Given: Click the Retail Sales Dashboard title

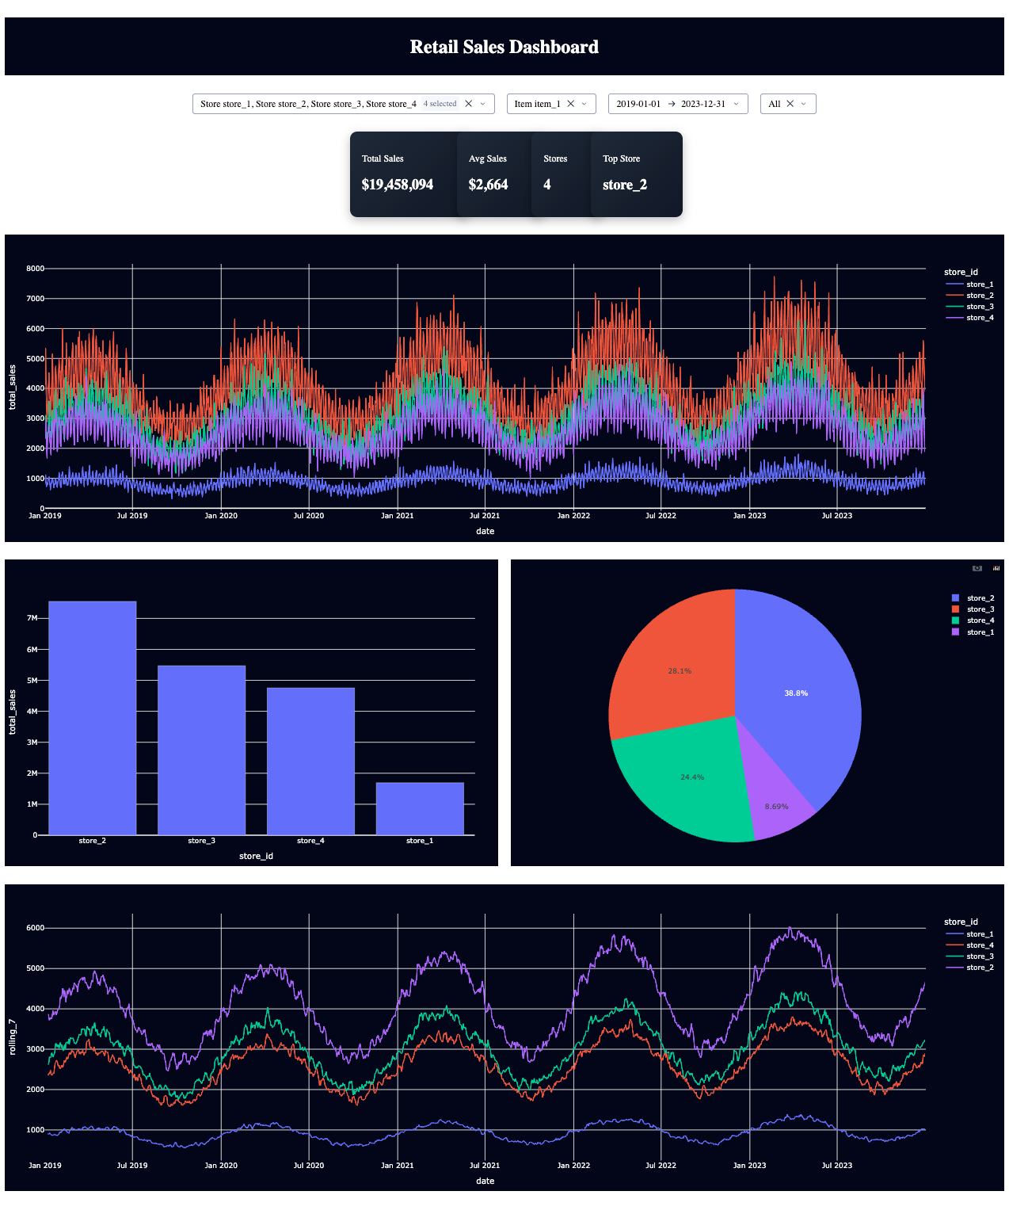Looking at the screenshot, I should tap(504, 47).
